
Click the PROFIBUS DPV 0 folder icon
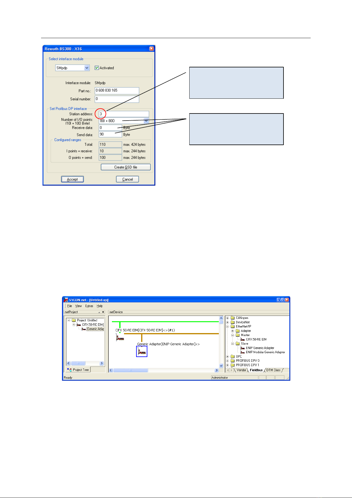pos(233,361)
